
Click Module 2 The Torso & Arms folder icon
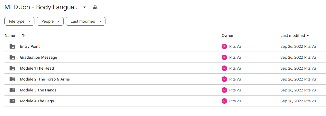pyautogui.click(x=13, y=79)
